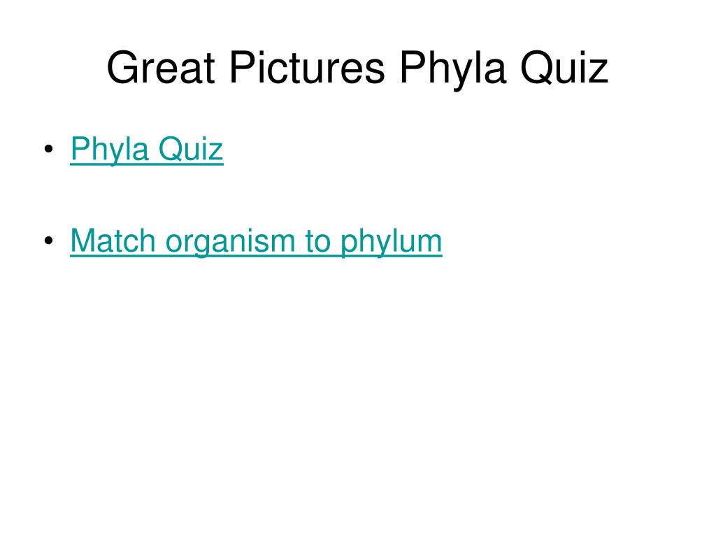Screen dimensions: 716x537
Task: Click the word Quiz in the title
Action: pos(564,68)
